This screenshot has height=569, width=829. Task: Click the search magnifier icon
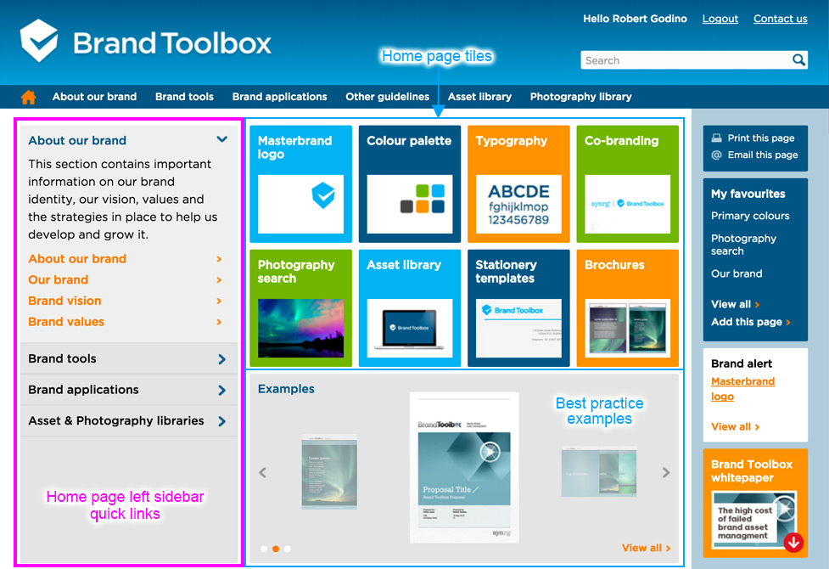798,60
